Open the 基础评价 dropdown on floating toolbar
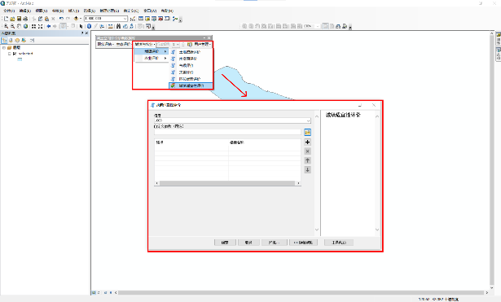 pos(106,44)
